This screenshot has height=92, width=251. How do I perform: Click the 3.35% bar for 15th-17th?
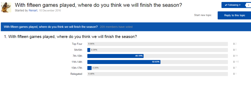coord(90,68)
